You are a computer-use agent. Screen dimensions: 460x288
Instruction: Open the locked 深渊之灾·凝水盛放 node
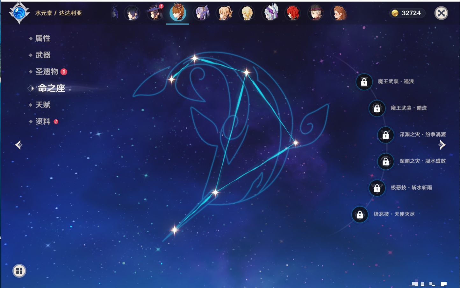[x=385, y=161]
